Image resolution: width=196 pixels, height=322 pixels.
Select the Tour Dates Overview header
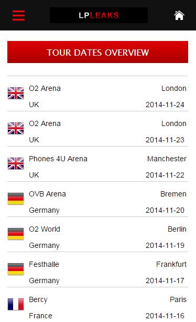click(x=97, y=52)
